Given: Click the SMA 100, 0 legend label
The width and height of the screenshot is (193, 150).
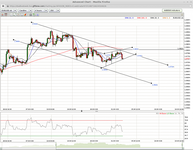Looking at the screenshot, I should pyautogui.click(x=142, y=18).
